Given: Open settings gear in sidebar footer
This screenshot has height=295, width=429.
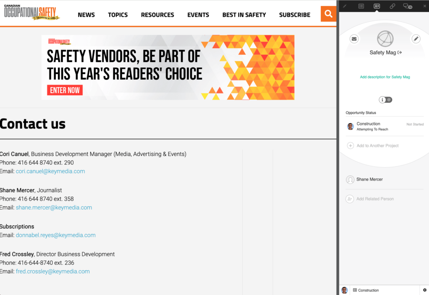Looking at the screenshot, I should pos(424,290).
